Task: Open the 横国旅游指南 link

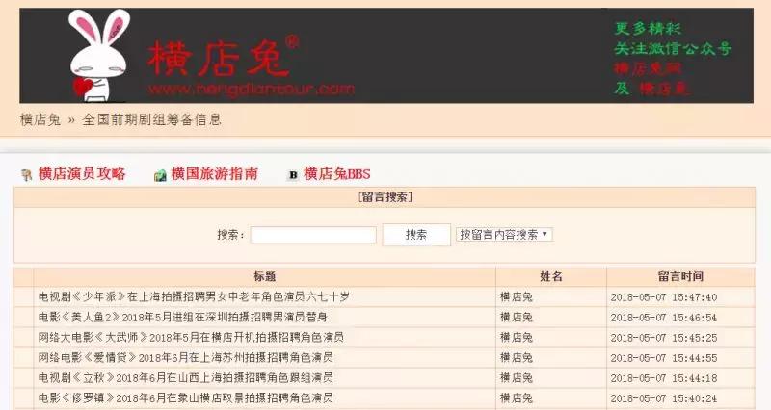Action: tap(214, 174)
